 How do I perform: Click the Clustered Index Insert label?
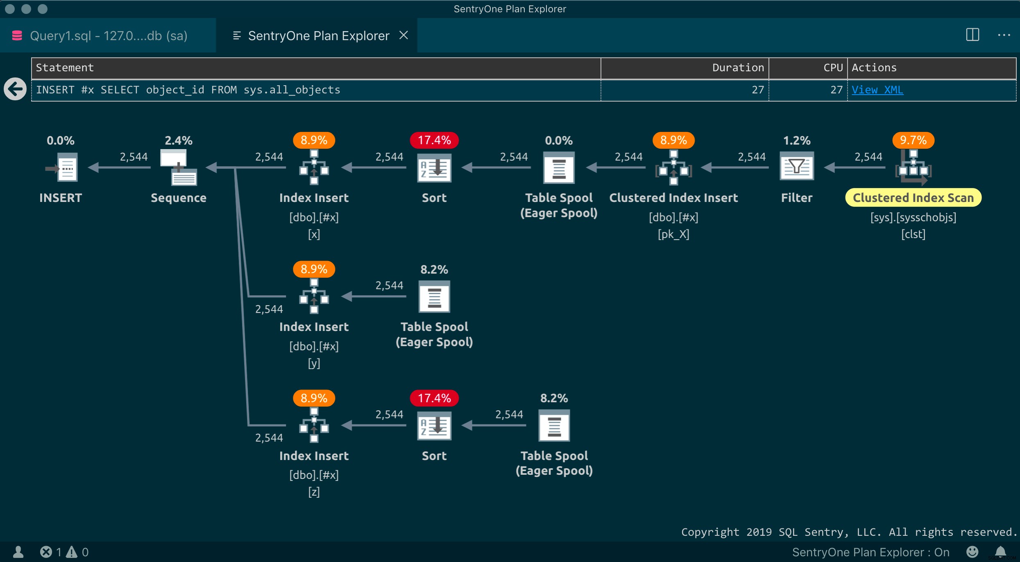[x=673, y=198]
